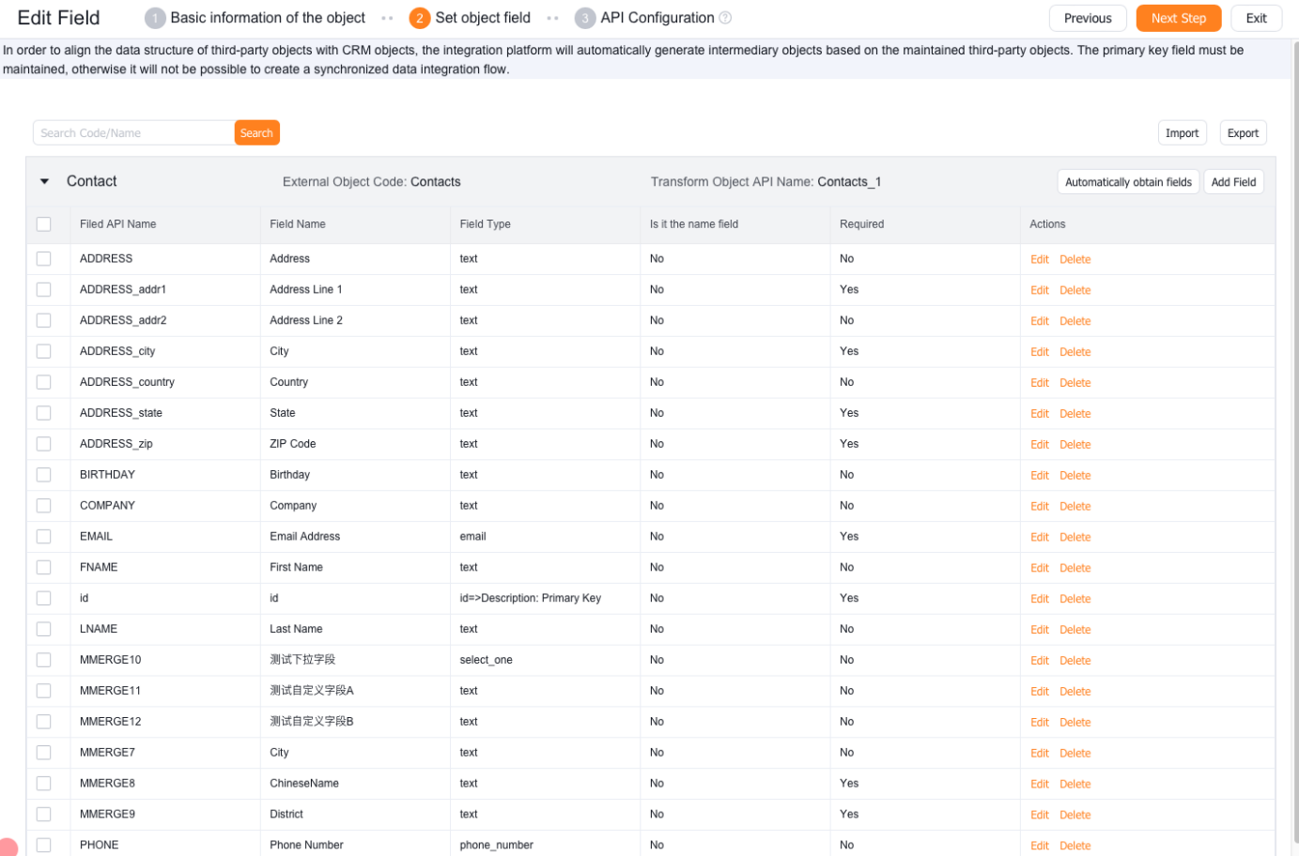Click step 2 circle icon for Set object field
1299x856 pixels.
pyautogui.click(x=420, y=18)
